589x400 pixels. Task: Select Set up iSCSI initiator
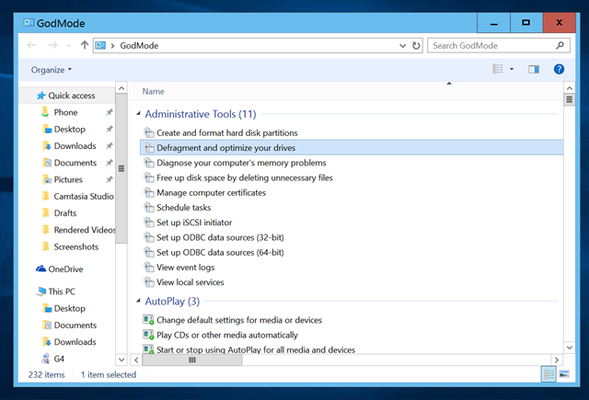coord(194,223)
